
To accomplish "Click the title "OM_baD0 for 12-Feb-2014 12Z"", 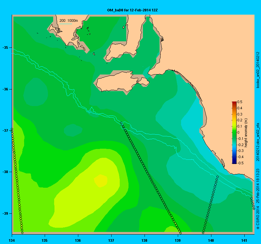I will tap(132, 10).
